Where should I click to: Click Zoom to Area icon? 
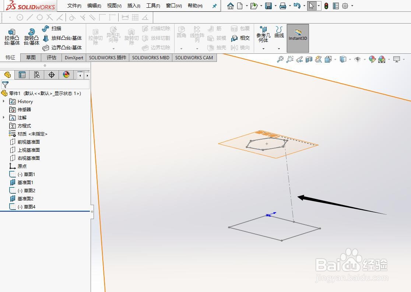289,60
